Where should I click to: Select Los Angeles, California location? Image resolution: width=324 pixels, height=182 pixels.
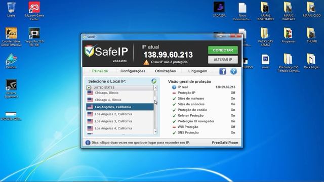pyautogui.click(x=120, y=107)
